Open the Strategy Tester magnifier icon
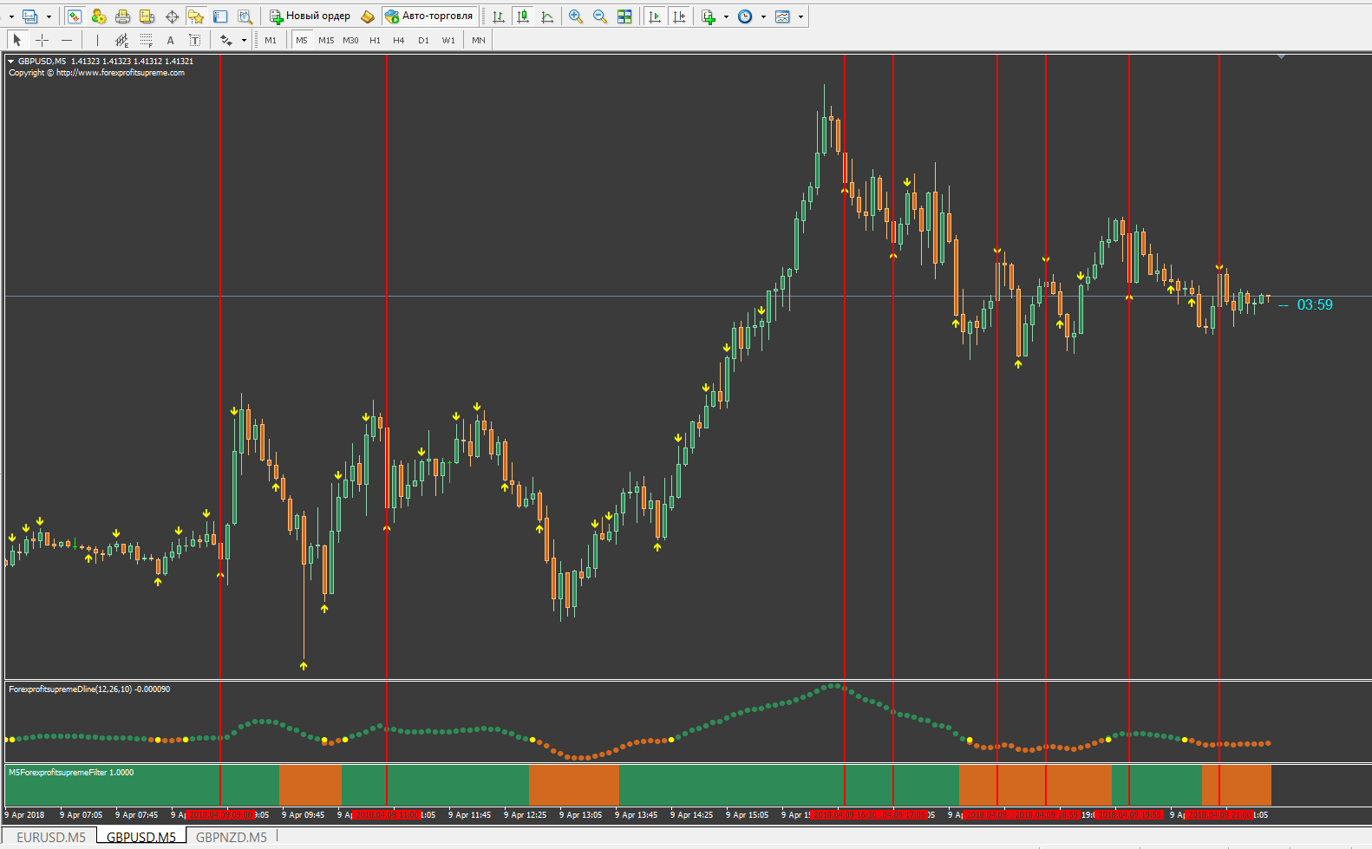The image size is (1372, 849). 245,16
